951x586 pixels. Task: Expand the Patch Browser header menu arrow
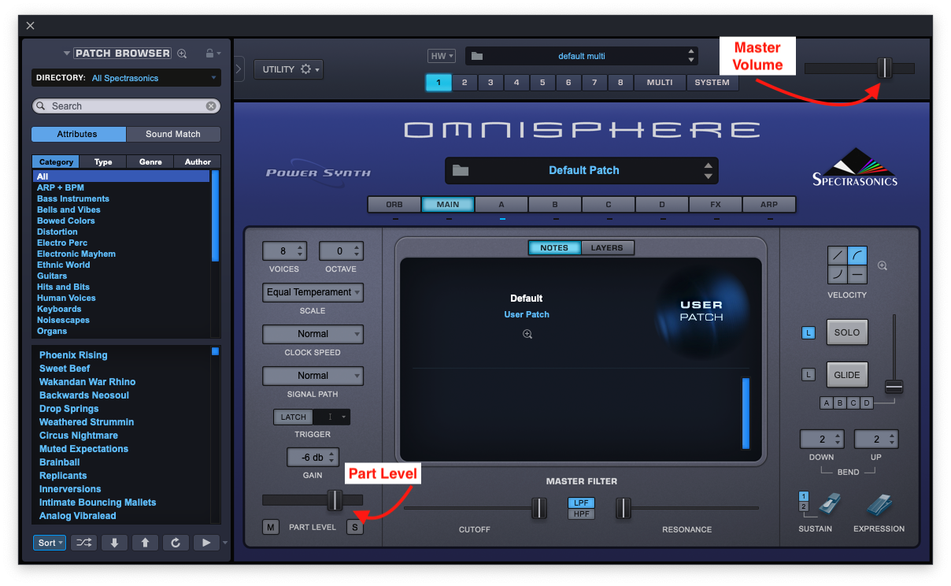point(67,54)
